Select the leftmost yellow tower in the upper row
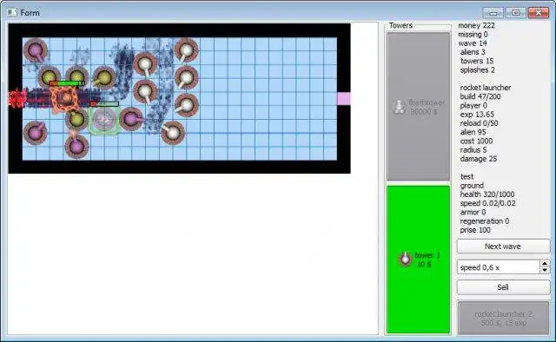The width and height of the screenshot is (556, 342). pyautogui.click(x=50, y=76)
